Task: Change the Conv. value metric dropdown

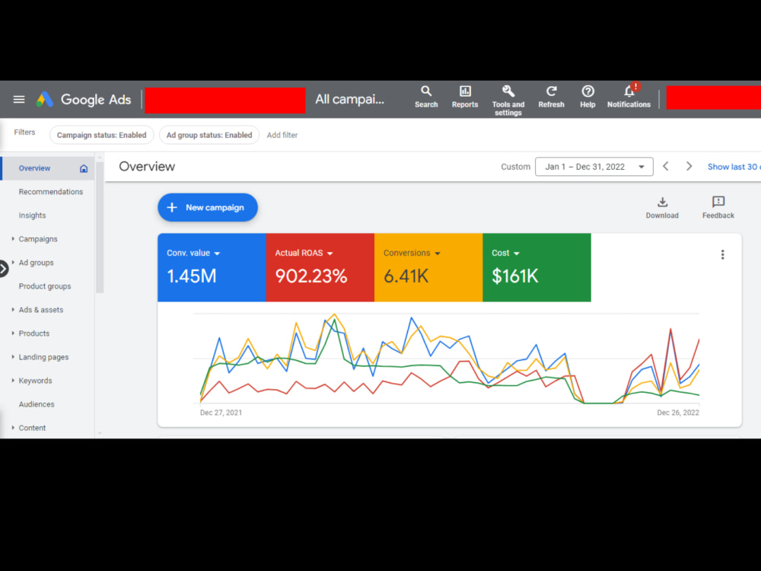Action: coord(193,253)
